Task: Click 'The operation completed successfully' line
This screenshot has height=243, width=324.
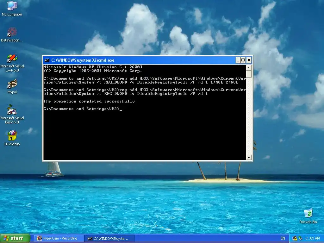Action: click(x=89, y=101)
